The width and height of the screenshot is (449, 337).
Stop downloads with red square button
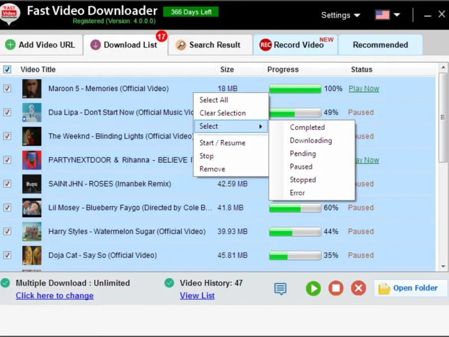[336, 288]
